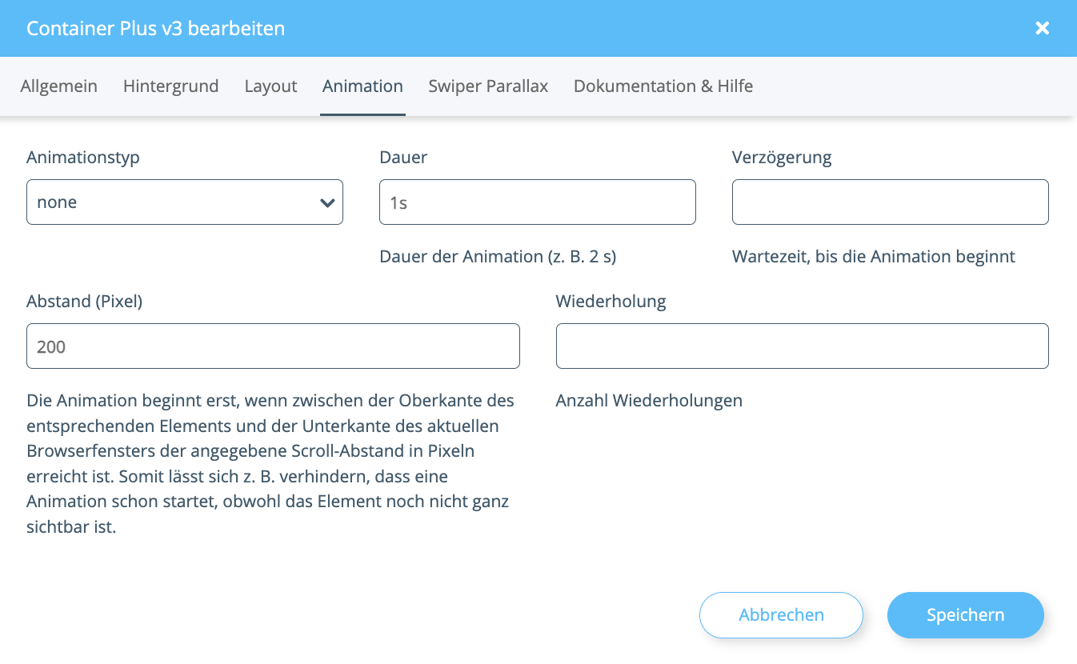Close the Container Plus v3 dialog
The height and width of the screenshot is (664, 1077).
click(x=1042, y=29)
